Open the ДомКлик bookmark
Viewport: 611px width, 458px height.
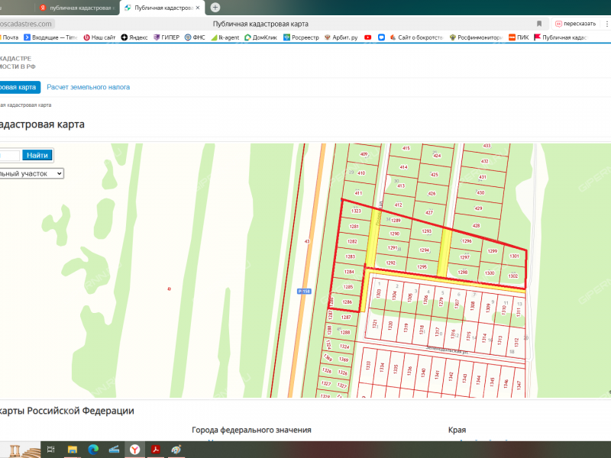click(x=260, y=37)
